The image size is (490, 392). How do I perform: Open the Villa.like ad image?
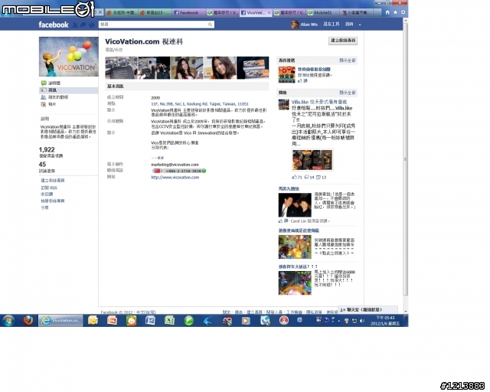312,160
